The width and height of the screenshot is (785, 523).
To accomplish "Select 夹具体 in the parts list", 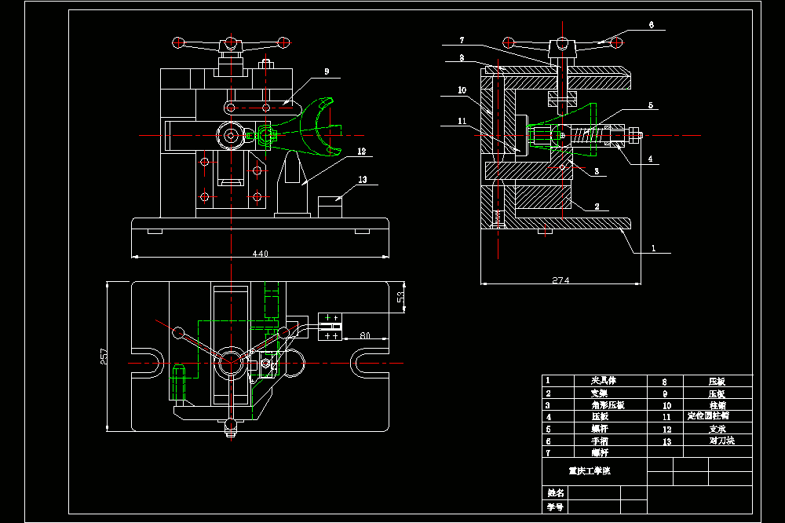I will (x=603, y=381).
